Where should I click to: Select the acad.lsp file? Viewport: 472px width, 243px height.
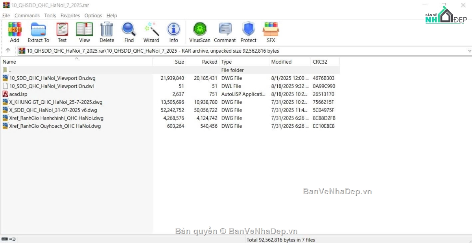[x=18, y=94]
